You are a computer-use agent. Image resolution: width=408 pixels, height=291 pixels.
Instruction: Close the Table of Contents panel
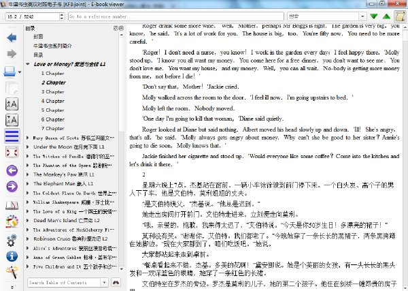[121, 28]
